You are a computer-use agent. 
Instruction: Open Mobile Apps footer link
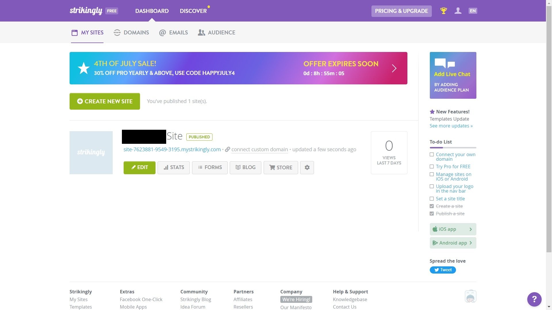tap(133, 307)
